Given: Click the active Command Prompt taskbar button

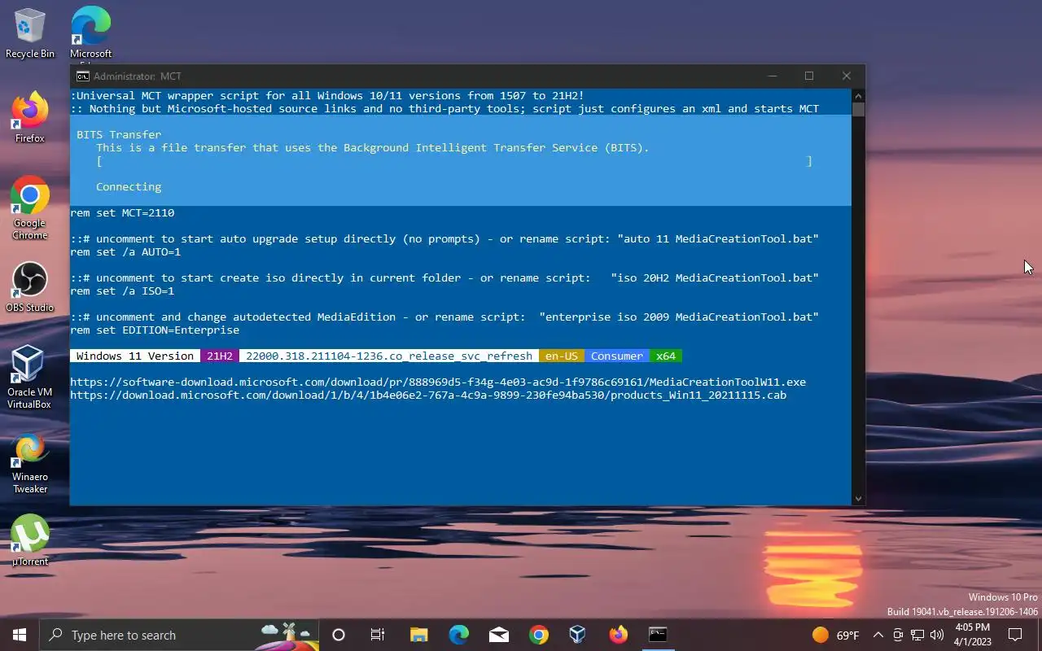Looking at the screenshot, I should tap(658, 635).
